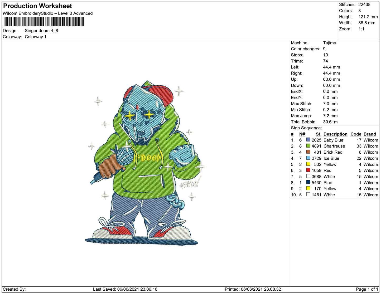Click the Ice Blue color swatch
The height and width of the screenshot is (293, 381).
point(308,158)
